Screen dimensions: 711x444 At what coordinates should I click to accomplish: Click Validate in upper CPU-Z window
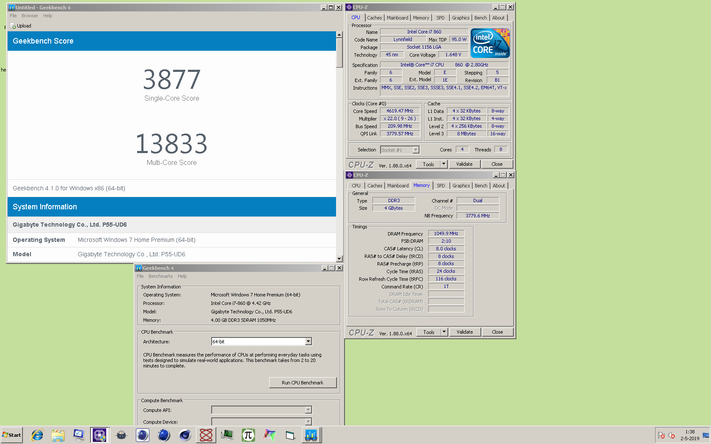(x=464, y=164)
